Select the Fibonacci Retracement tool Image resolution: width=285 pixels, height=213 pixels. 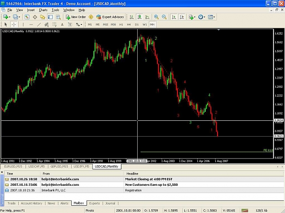[x=54, y=25]
